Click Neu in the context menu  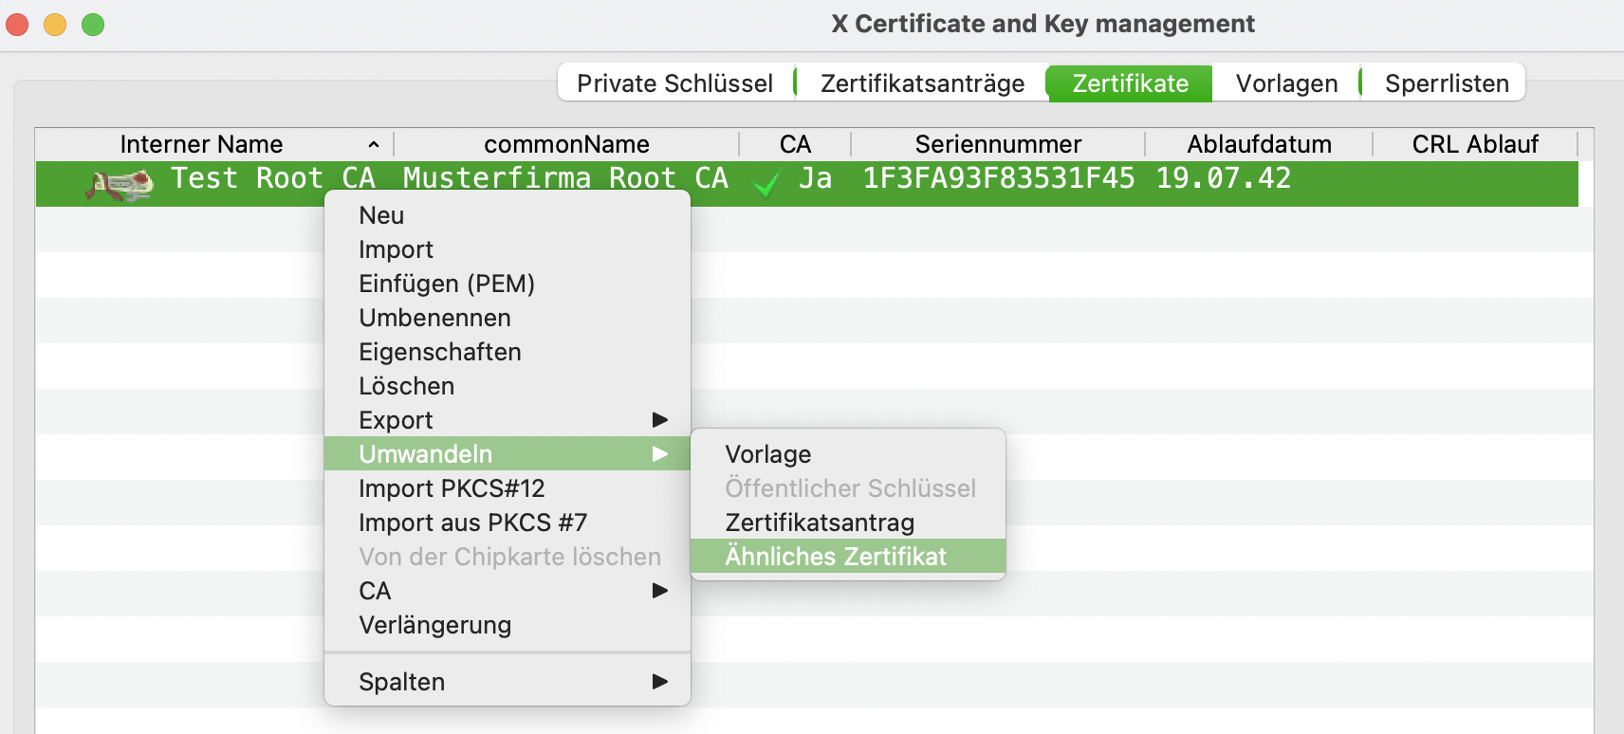381,215
